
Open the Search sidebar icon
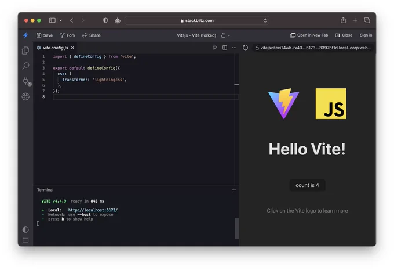(x=25, y=66)
